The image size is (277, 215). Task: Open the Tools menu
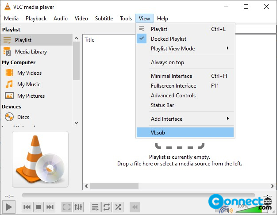(126, 19)
